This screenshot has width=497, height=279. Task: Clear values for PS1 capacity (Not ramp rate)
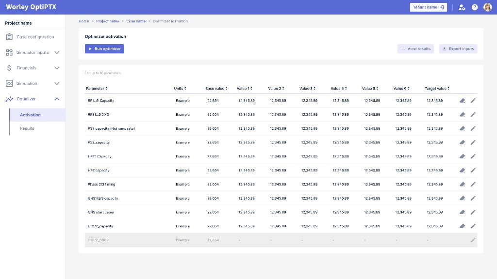(462, 128)
